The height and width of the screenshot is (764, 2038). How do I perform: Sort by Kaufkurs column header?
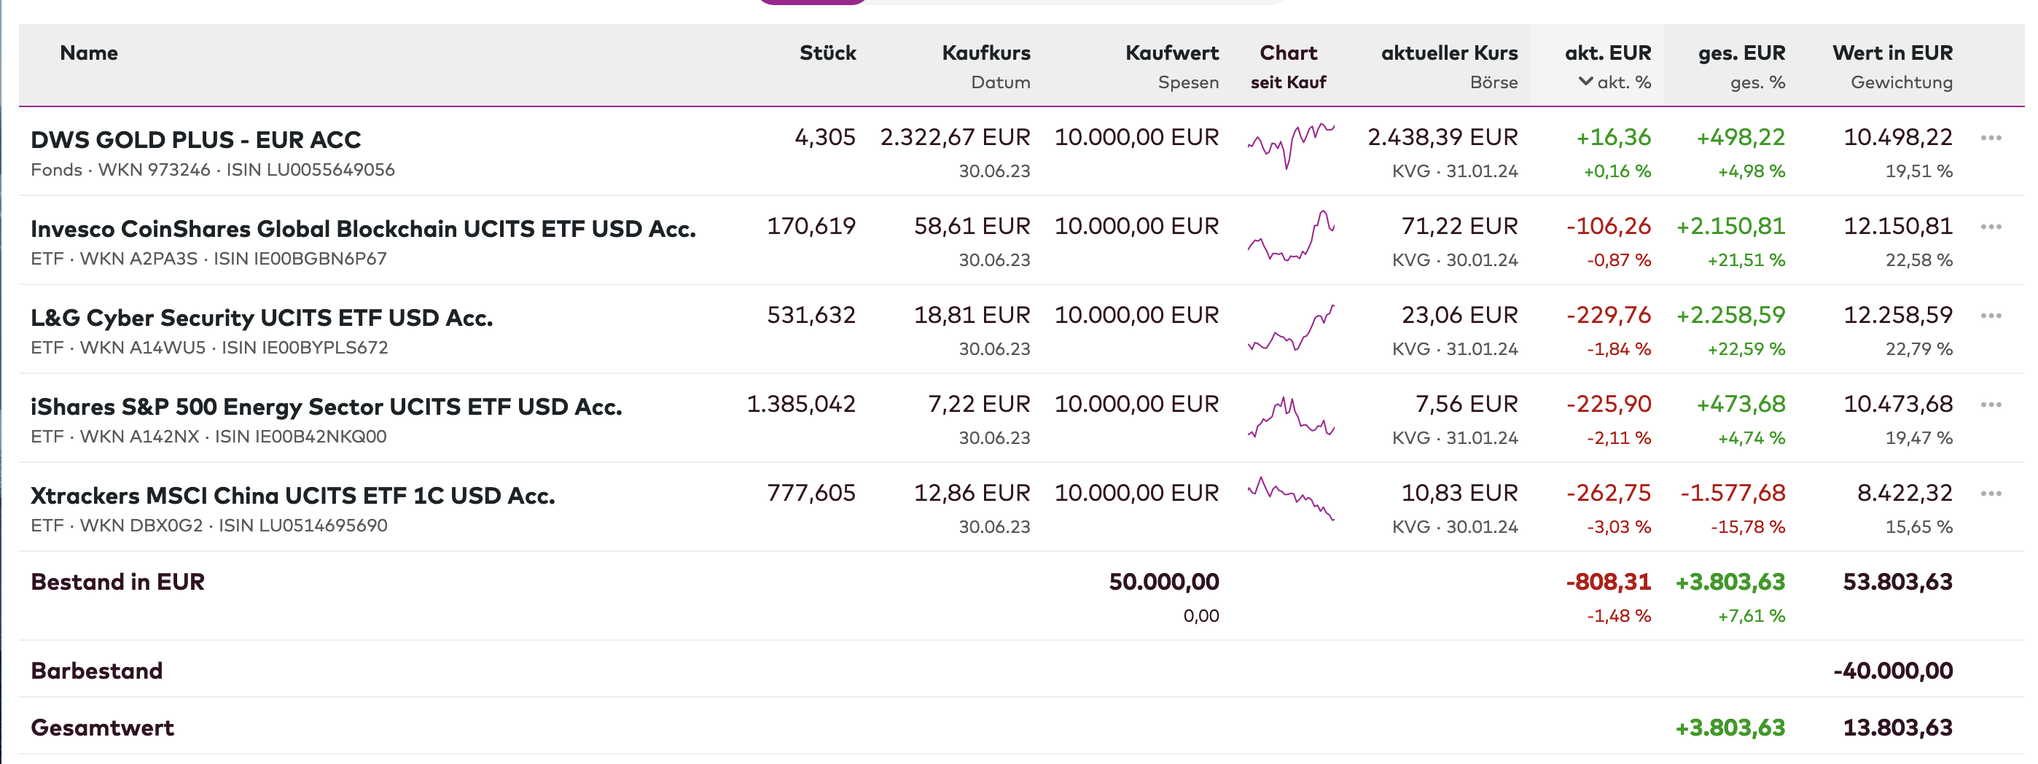985,53
